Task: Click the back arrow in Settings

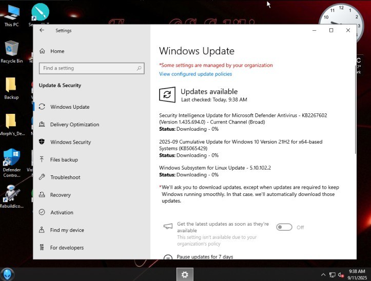Action: coord(42,30)
